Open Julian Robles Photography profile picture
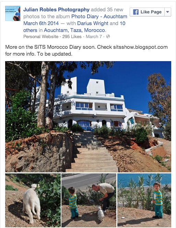This screenshot has width=176, height=228. [x=13, y=13]
